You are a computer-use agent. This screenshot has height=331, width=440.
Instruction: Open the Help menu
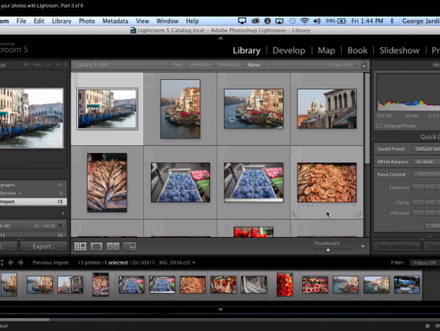tap(192, 21)
